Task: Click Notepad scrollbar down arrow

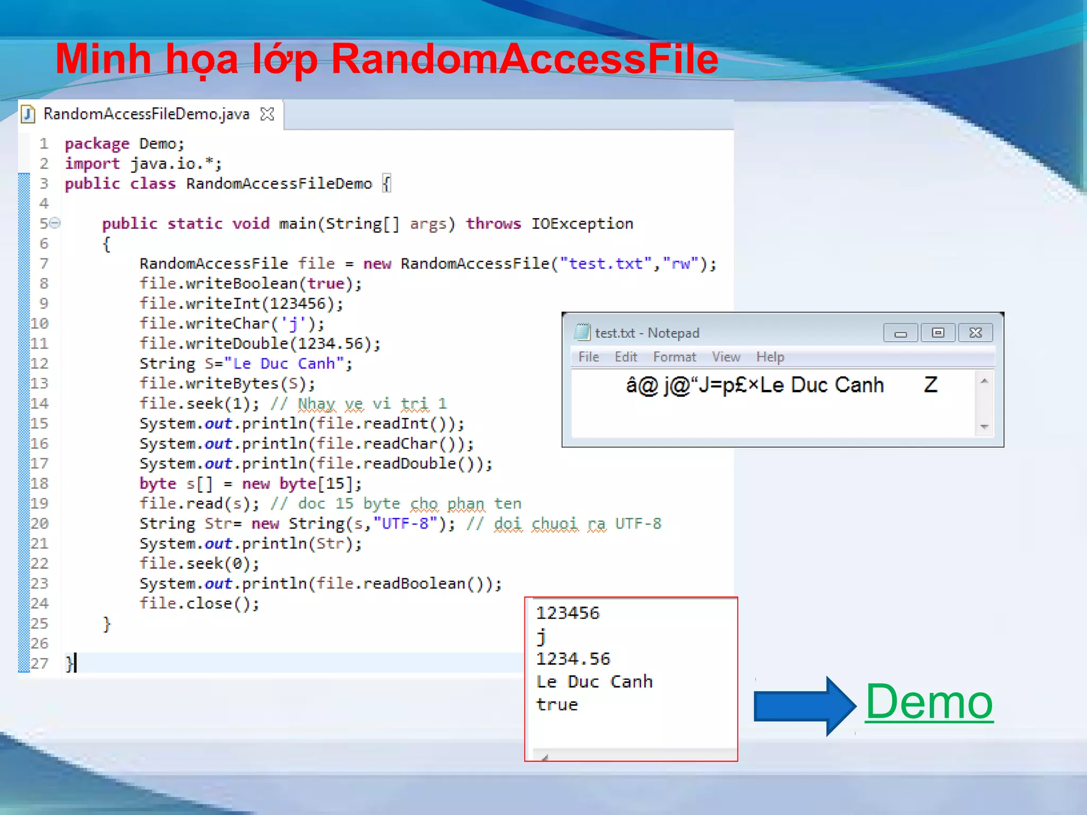Action: click(985, 427)
